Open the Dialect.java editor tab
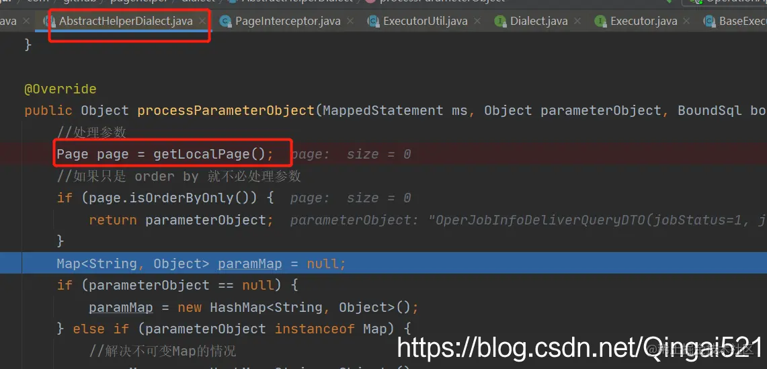This screenshot has width=767, height=369. coord(538,22)
